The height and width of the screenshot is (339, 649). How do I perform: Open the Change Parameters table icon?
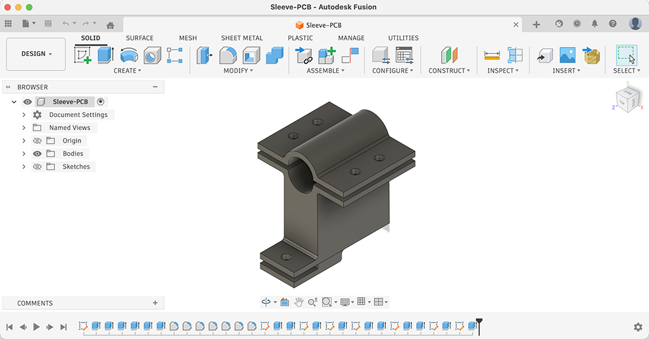[x=404, y=55]
